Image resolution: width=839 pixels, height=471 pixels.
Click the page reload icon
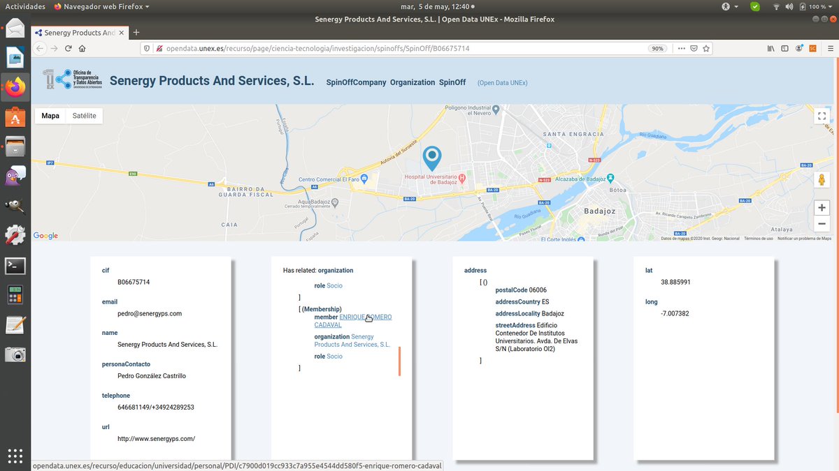[x=68, y=48]
